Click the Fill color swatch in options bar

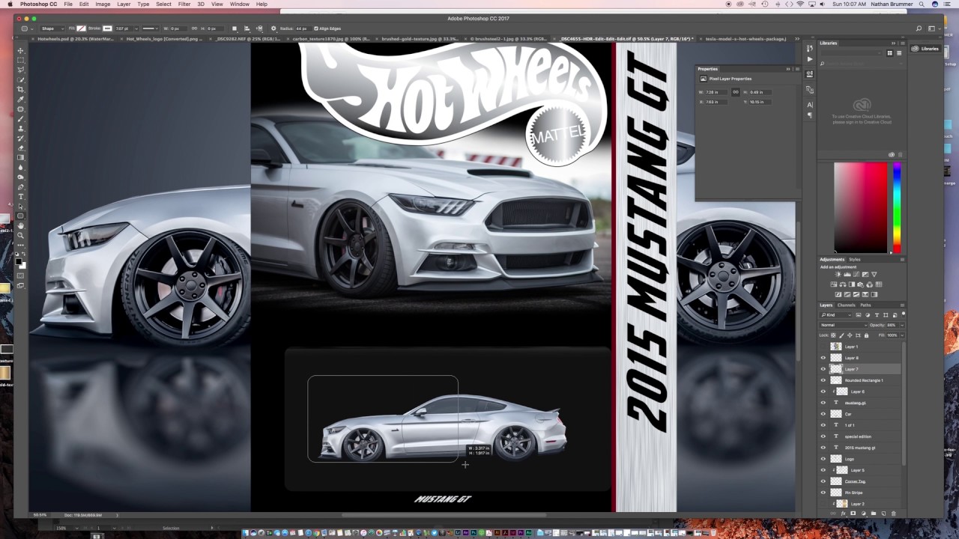(x=81, y=28)
